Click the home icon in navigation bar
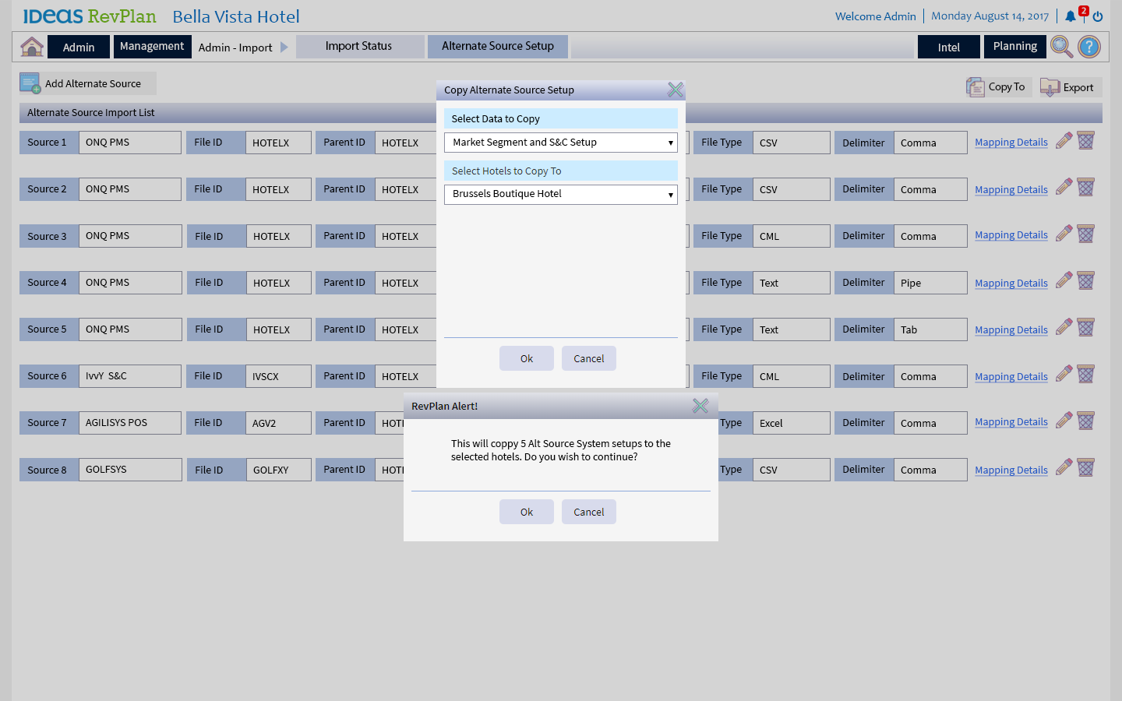Viewport: 1122px width, 701px height. (32, 47)
